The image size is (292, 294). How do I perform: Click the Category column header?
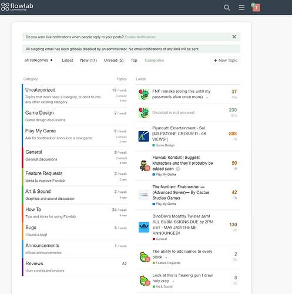[31, 79]
